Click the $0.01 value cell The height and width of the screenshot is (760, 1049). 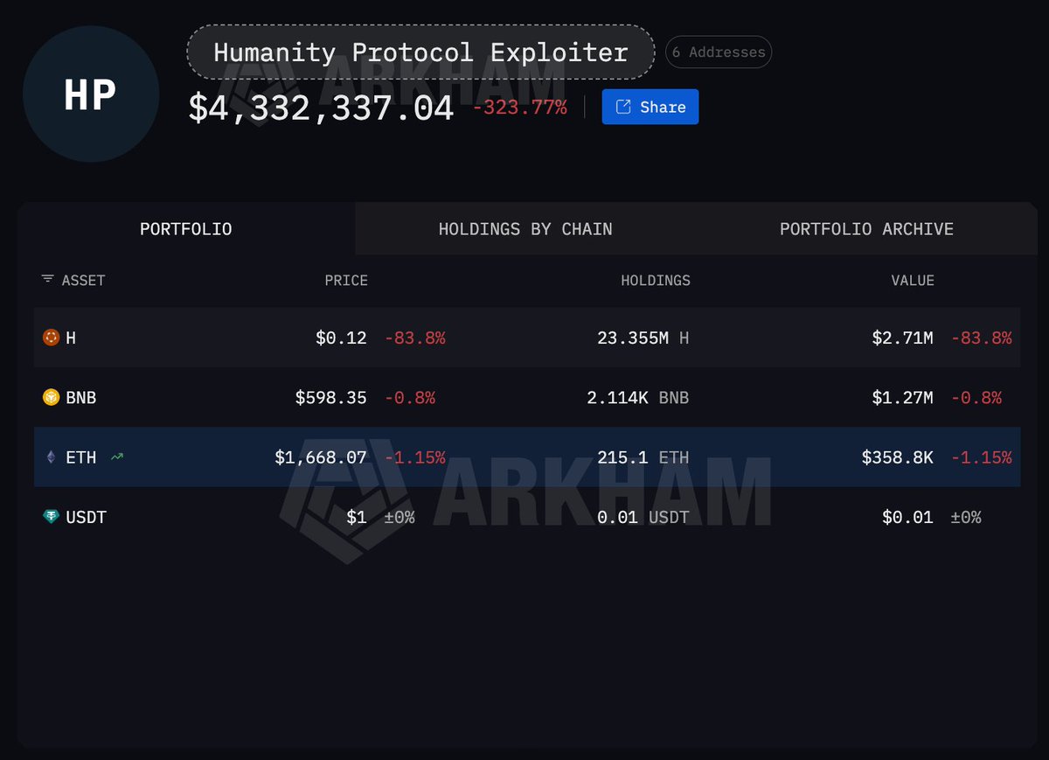click(908, 518)
